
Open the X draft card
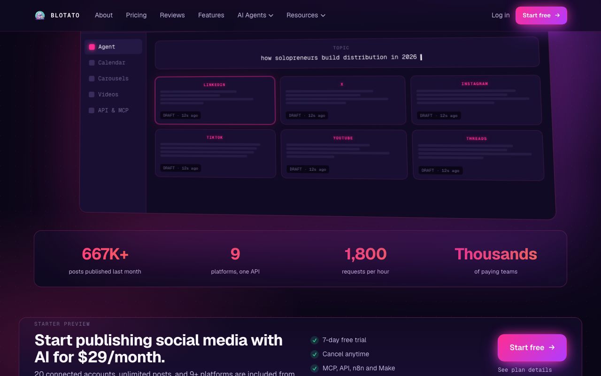343,100
